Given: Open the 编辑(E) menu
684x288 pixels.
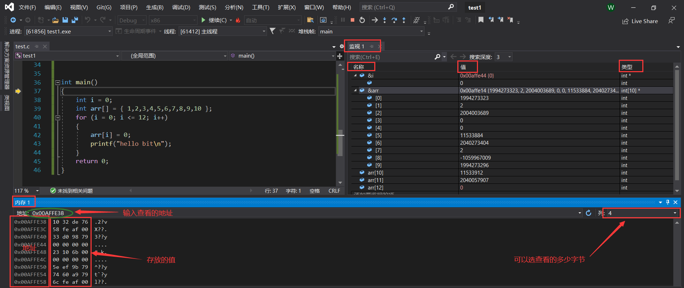Looking at the screenshot, I should click(53, 7).
